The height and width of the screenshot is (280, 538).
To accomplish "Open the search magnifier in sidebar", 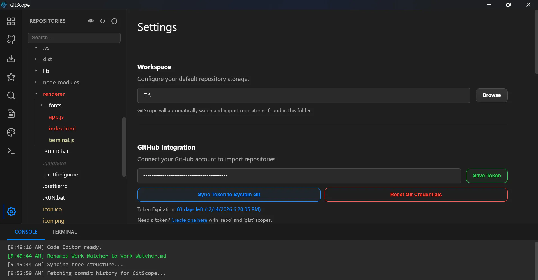I will pos(11,95).
